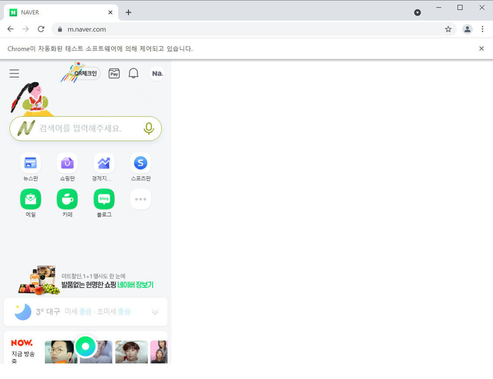Dismiss the automated test software infobar

(x=481, y=48)
